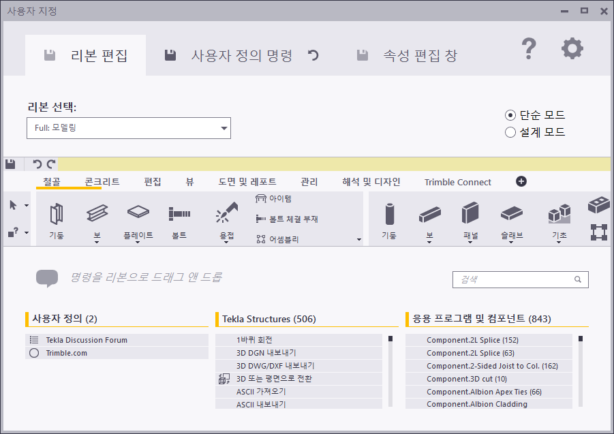Select the concrete panel (패널) icon
The image size is (614, 434).
470,214
